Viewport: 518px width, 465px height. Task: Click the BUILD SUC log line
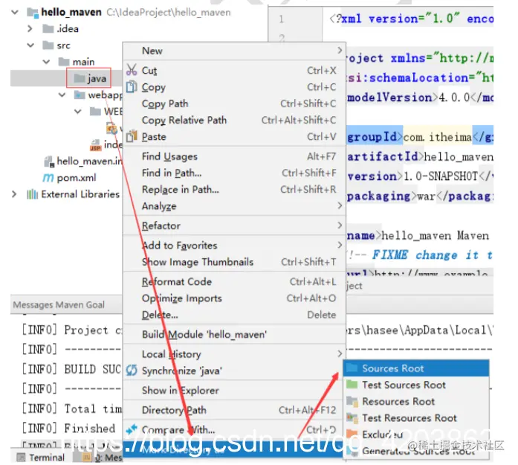pos(71,369)
